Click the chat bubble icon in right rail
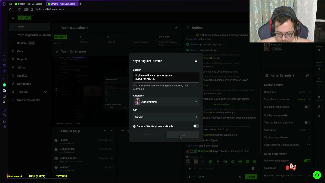The width and height of the screenshot is (325, 183). [x=319, y=78]
